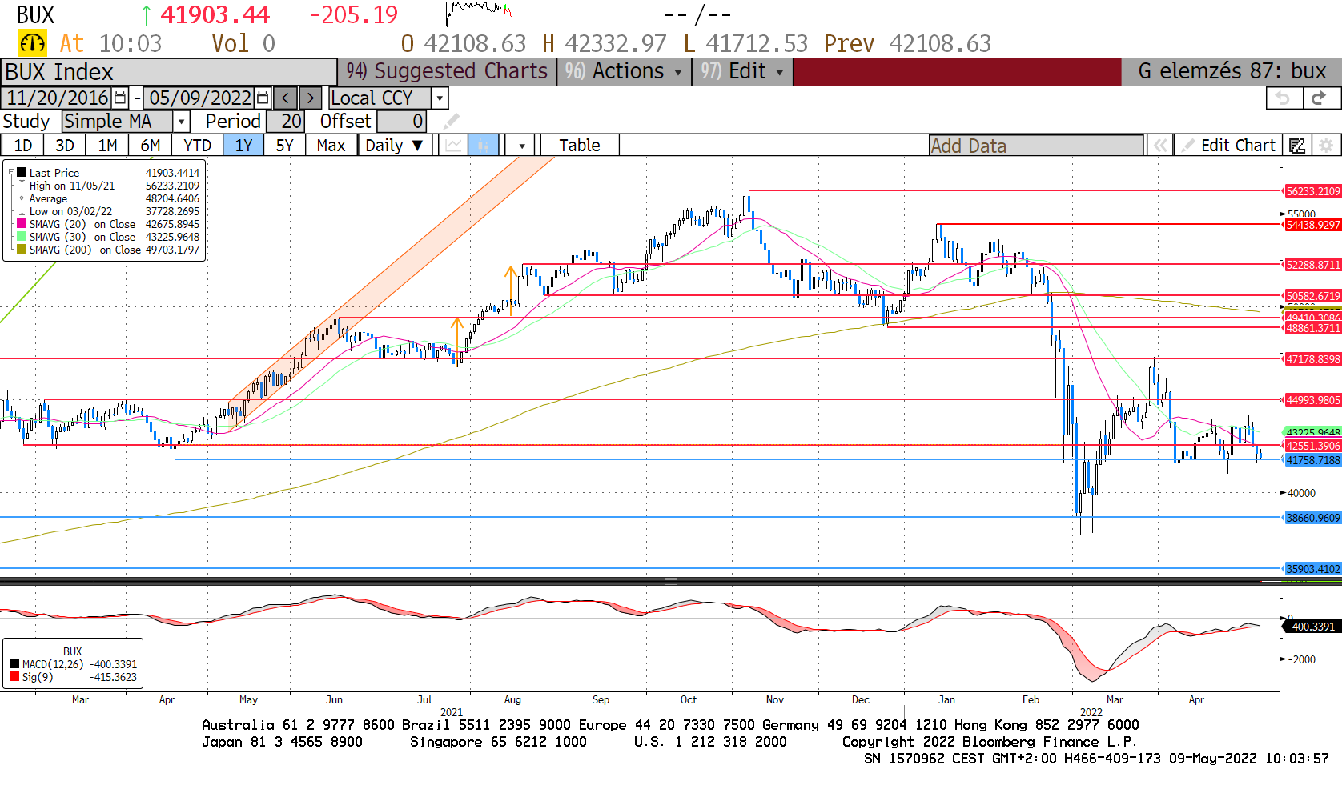Click the BUX Index security field

(168, 72)
